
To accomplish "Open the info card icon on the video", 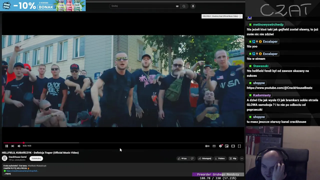I will (240, 16).
